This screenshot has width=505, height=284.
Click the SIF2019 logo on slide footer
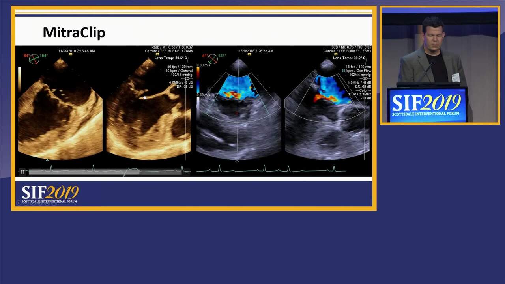click(50, 194)
